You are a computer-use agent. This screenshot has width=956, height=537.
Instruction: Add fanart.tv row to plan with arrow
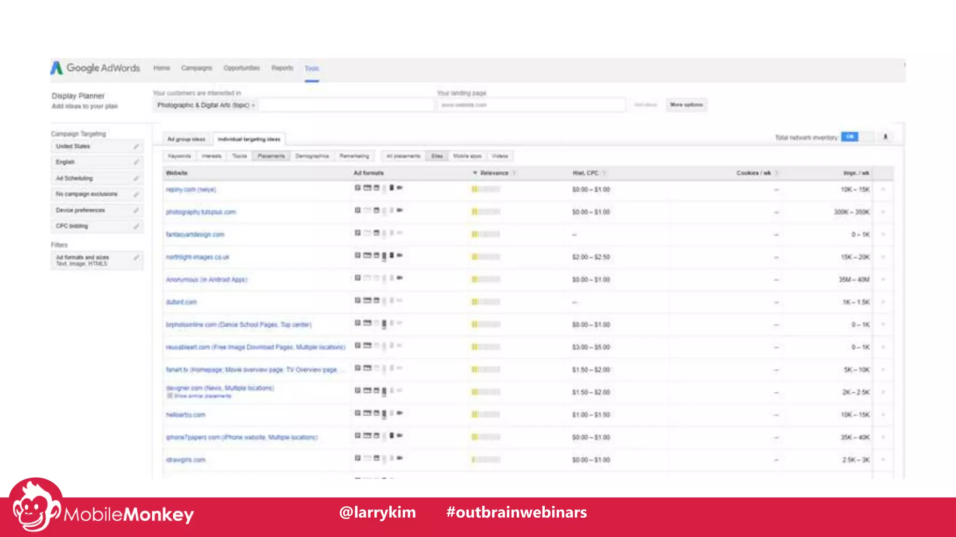point(883,370)
